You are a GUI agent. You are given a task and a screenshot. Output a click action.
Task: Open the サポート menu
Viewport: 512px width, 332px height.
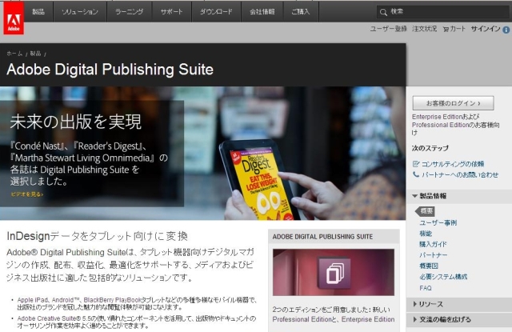pyautogui.click(x=172, y=12)
